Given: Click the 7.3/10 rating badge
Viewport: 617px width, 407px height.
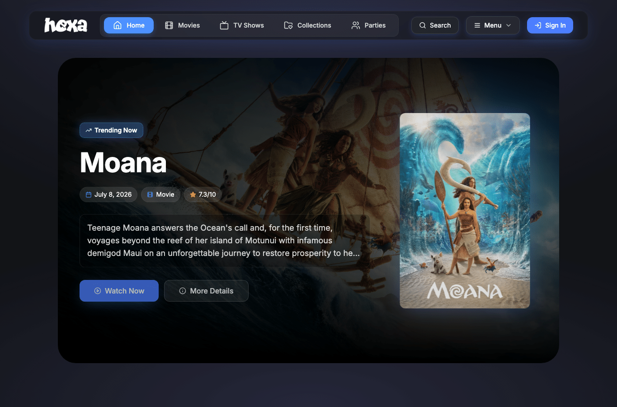Looking at the screenshot, I should pyautogui.click(x=203, y=194).
